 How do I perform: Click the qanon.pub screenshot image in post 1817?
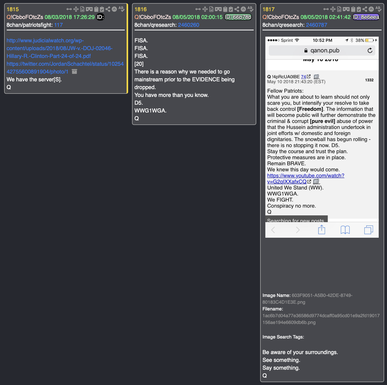(x=322, y=137)
